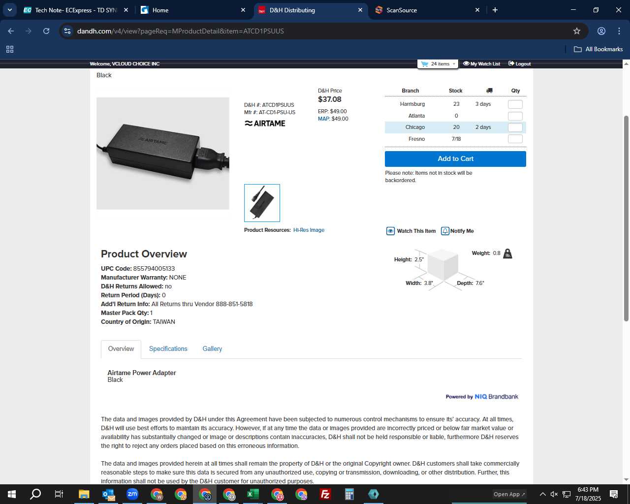630x504 pixels.
Task: Click the NIQ Brandbank logo link
Action: click(497, 397)
